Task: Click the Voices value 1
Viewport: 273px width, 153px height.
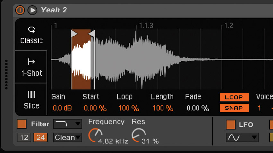Action: [259, 108]
